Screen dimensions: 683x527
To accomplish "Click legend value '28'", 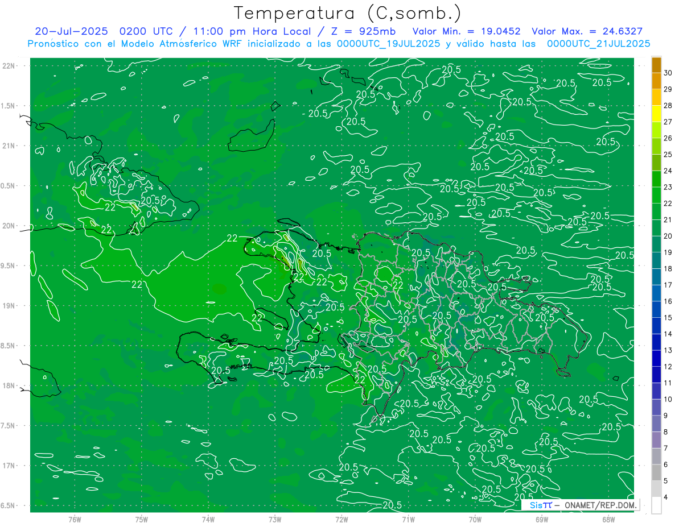I will 668,106.
